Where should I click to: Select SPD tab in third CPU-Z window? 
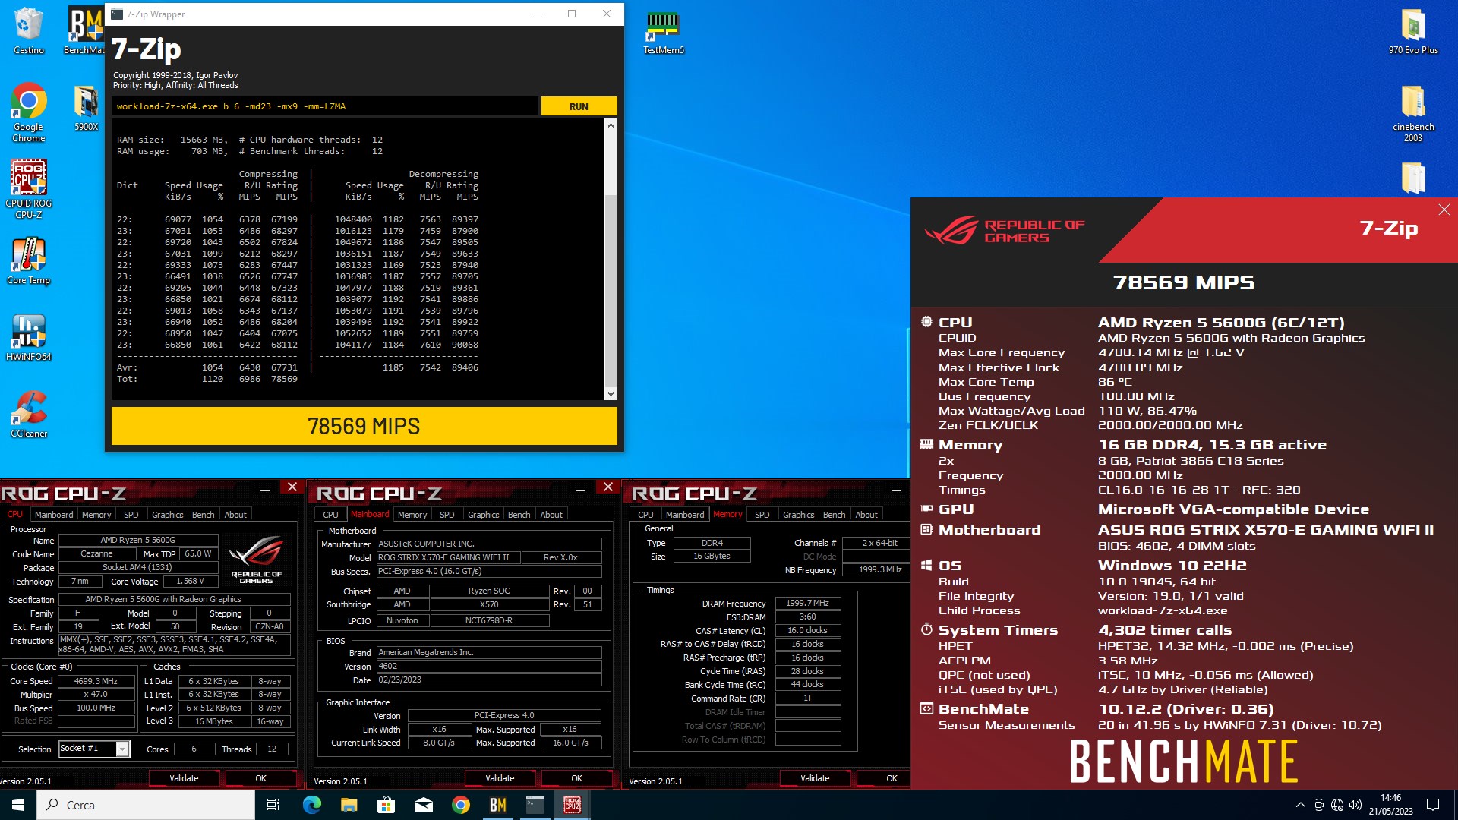click(762, 515)
